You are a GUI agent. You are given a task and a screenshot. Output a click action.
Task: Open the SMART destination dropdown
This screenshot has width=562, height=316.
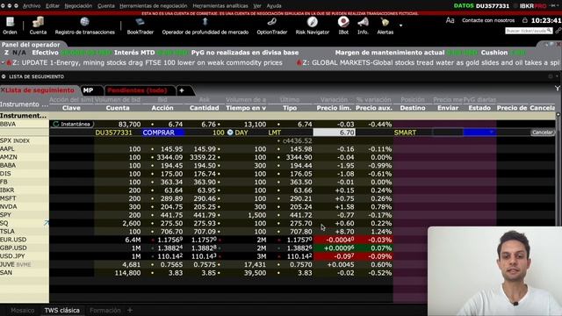click(x=412, y=133)
